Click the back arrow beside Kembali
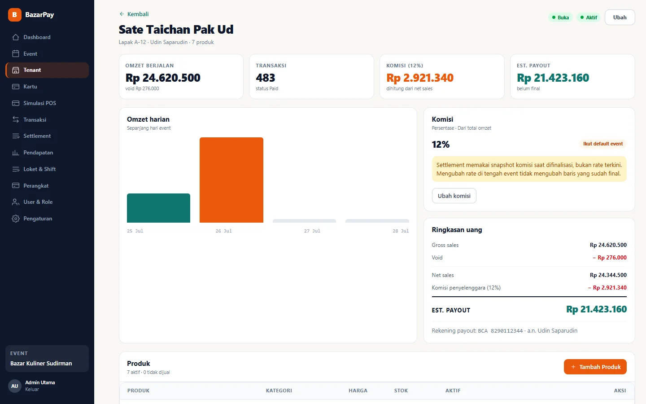646x404 pixels. click(x=122, y=14)
